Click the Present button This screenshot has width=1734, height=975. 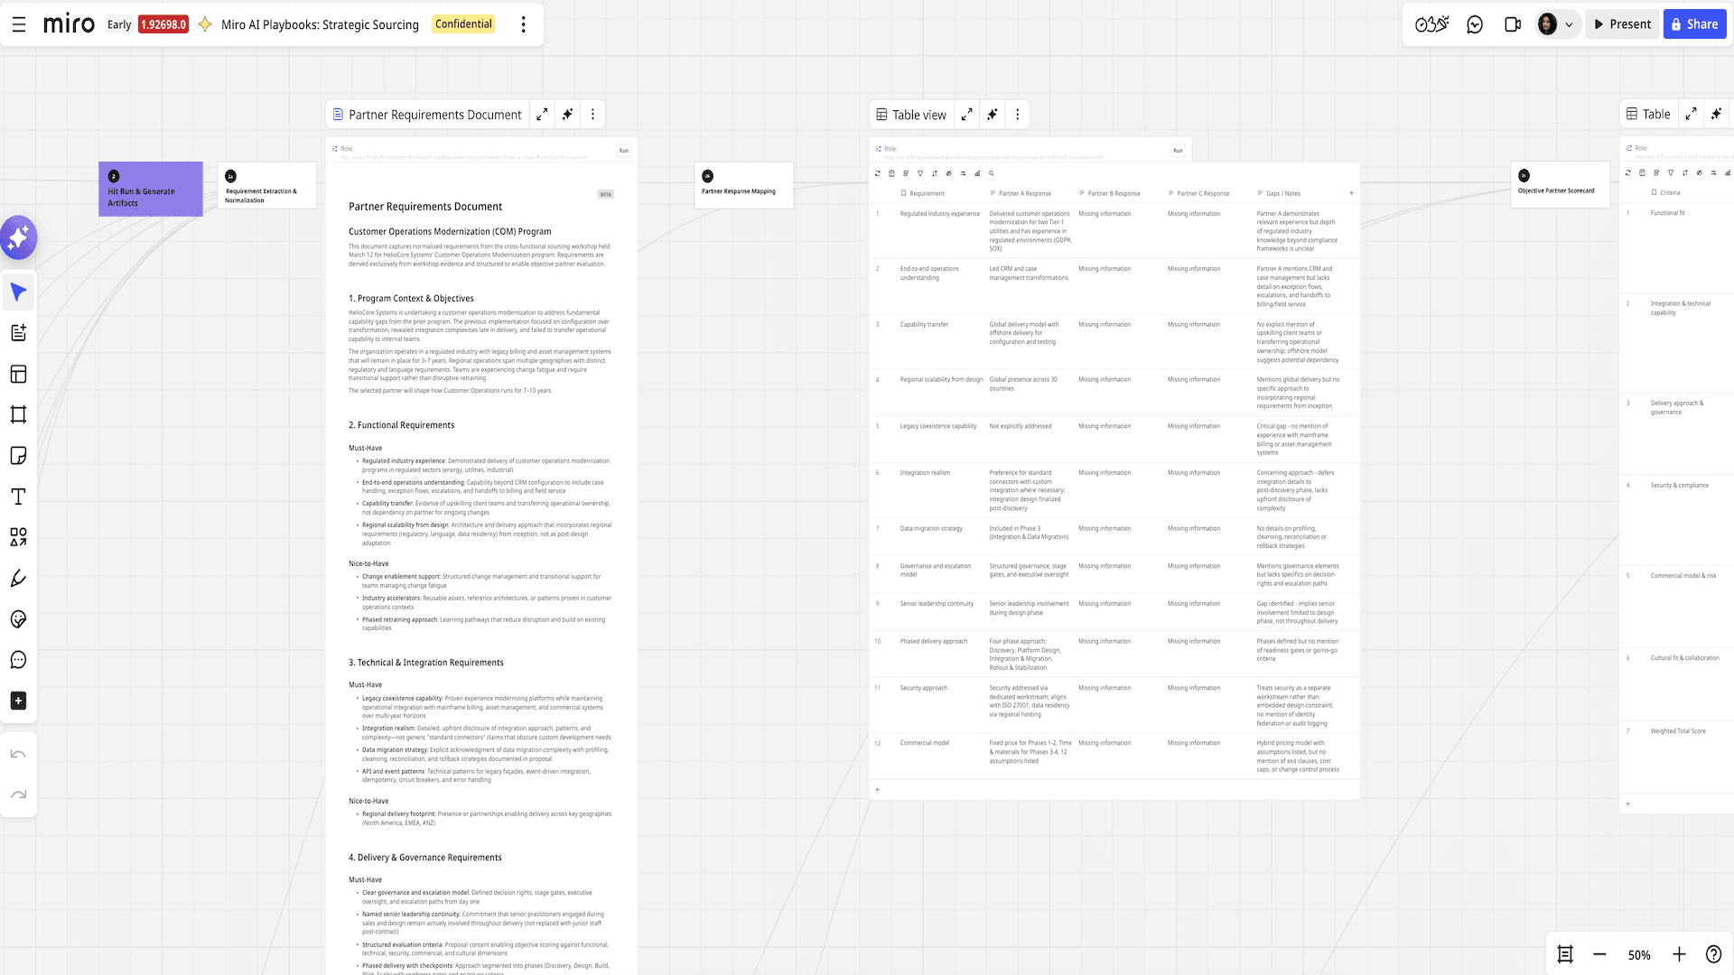tap(1622, 24)
